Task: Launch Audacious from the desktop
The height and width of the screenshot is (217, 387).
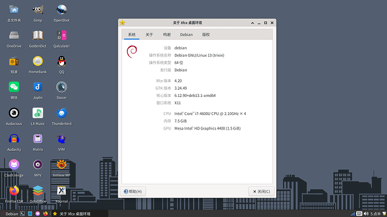Action: tap(14, 113)
